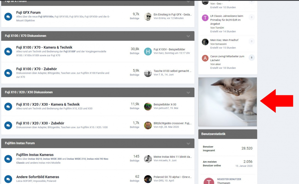This screenshot has height=184, width=299.
Task: Open latest post Fuji X100V - Beispielbilder
Action: 169,49
